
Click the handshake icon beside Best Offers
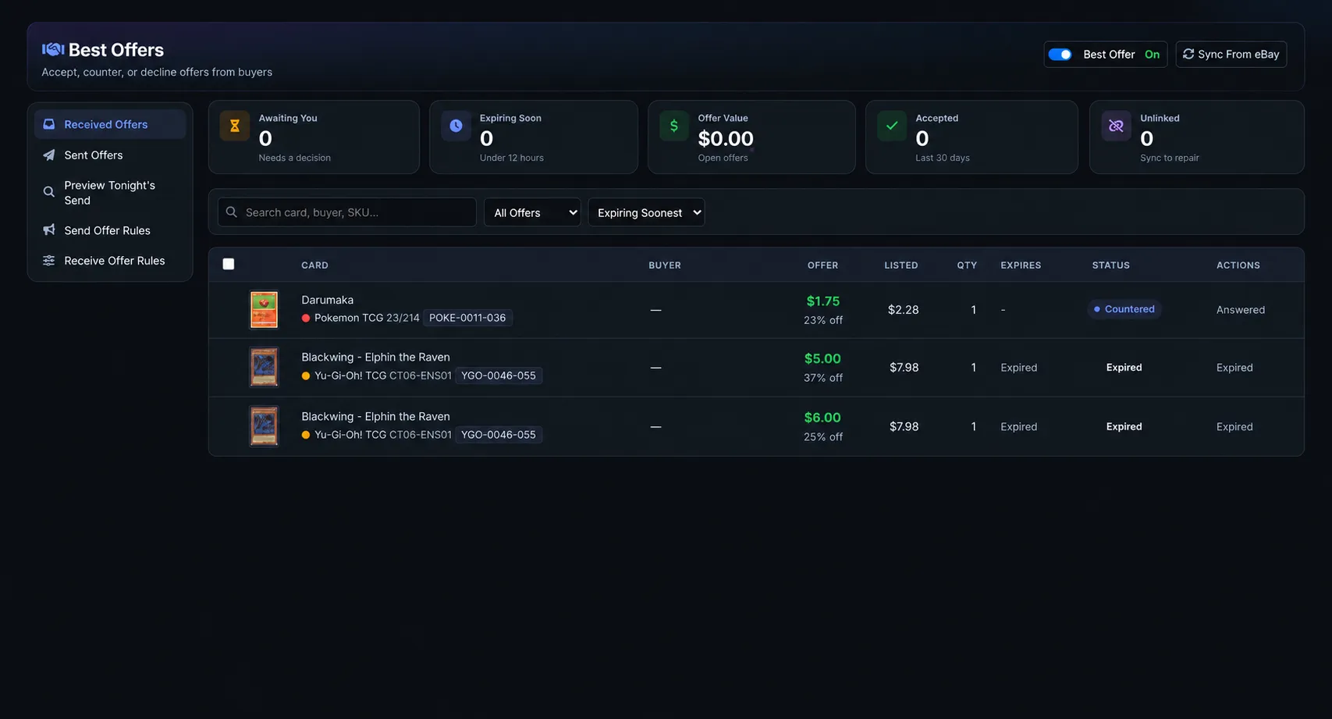pyautogui.click(x=53, y=49)
